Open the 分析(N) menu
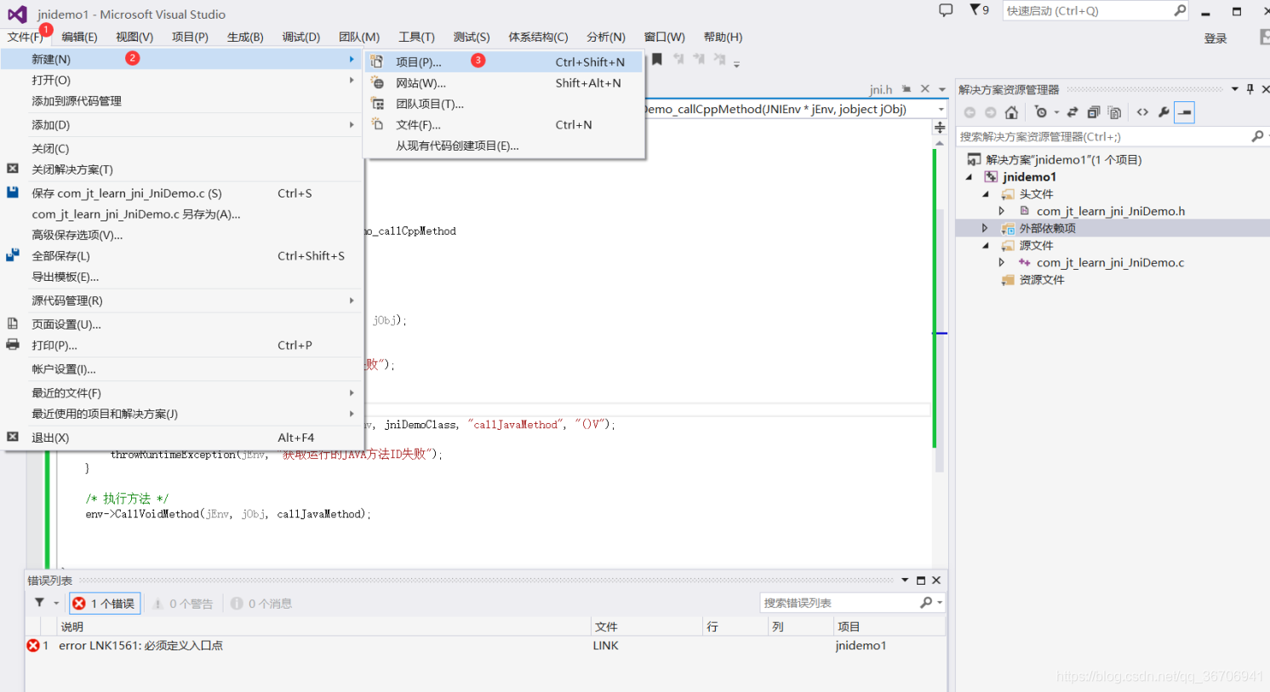The width and height of the screenshot is (1270, 692). (606, 37)
